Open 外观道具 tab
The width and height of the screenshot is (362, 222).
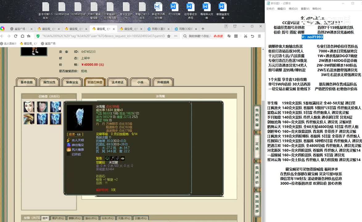pos(163,82)
